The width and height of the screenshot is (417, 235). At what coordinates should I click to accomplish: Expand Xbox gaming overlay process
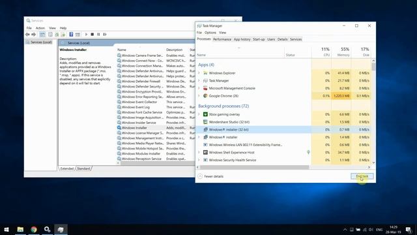click(x=199, y=114)
